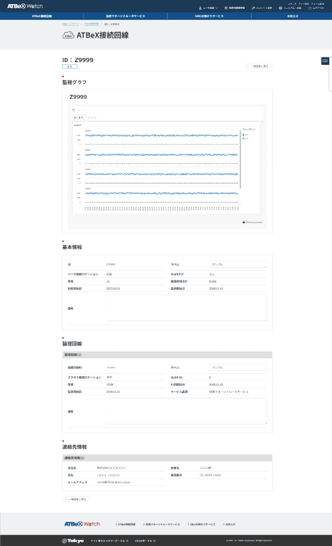This screenshot has height=546, width=332.
Task: Click the logout icon in the header
Action: click(x=310, y=8)
